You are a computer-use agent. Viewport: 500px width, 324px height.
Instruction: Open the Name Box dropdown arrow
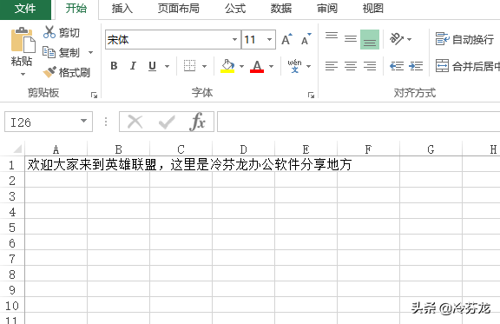[x=83, y=122]
